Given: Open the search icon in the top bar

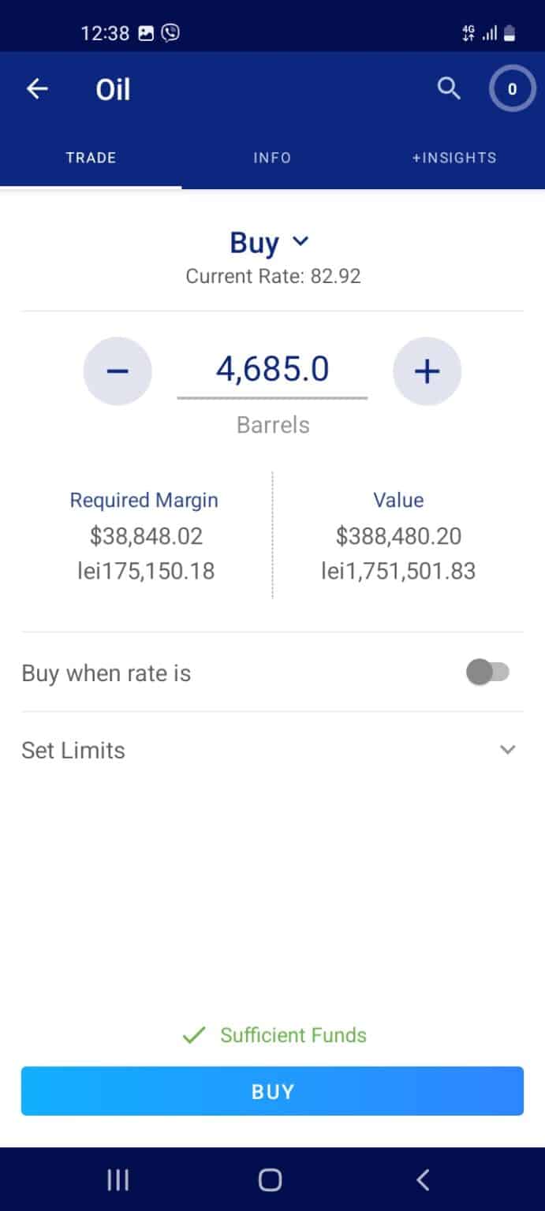Looking at the screenshot, I should pyautogui.click(x=449, y=89).
